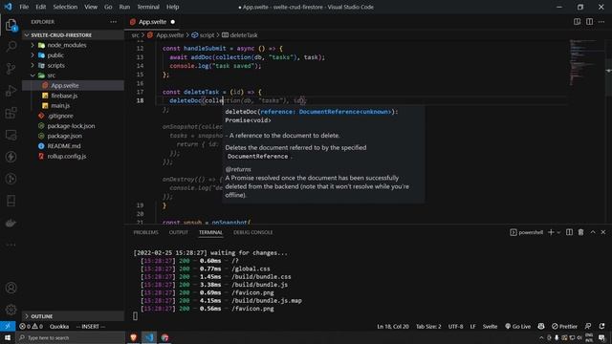The height and width of the screenshot is (344, 612).
Task: Add a new terminal with plus icon
Action: click(551, 232)
